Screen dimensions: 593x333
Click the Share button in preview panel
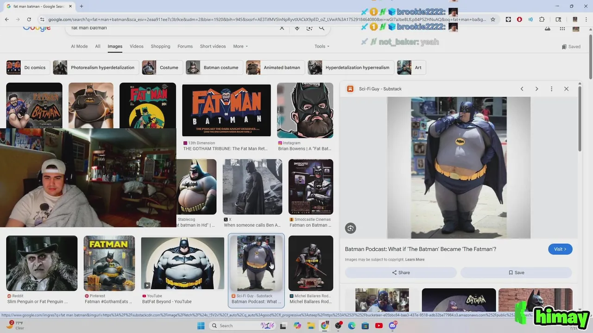(x=401, y=272)
